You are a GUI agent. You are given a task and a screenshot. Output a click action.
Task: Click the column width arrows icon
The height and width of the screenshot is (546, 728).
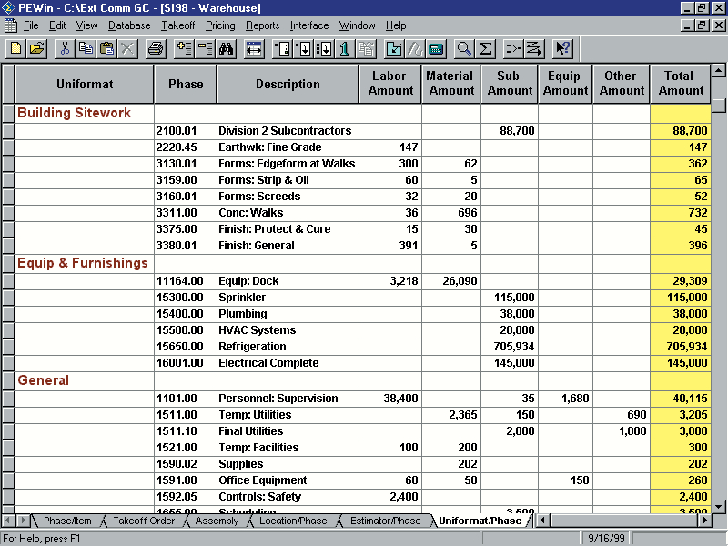pyautogui.click(x=254, y=48)
